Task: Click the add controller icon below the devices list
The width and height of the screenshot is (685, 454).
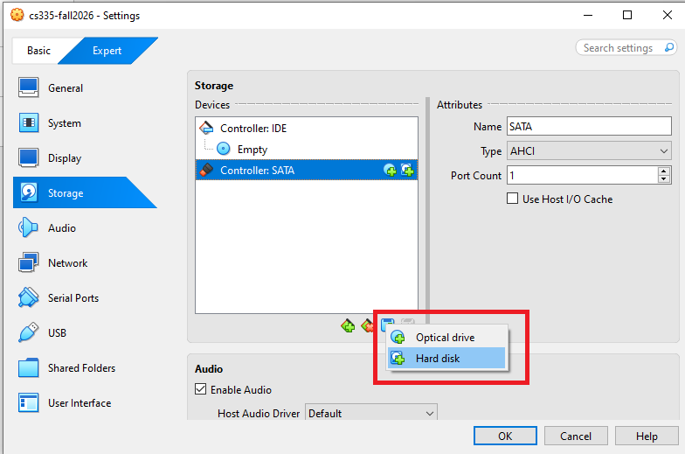Action: (x=348, y=325)
